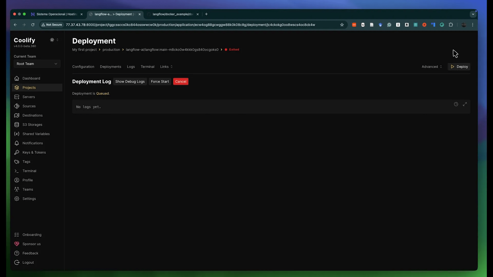
Task: Click the Notifications bell icon
Action: click(17, 143)
